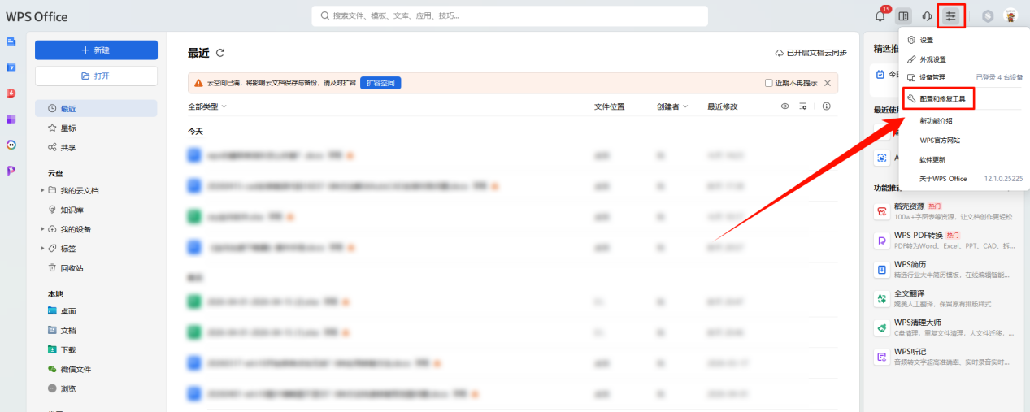
Task: Toggle the side panel layout icon
Action: [x=904, y=16]
